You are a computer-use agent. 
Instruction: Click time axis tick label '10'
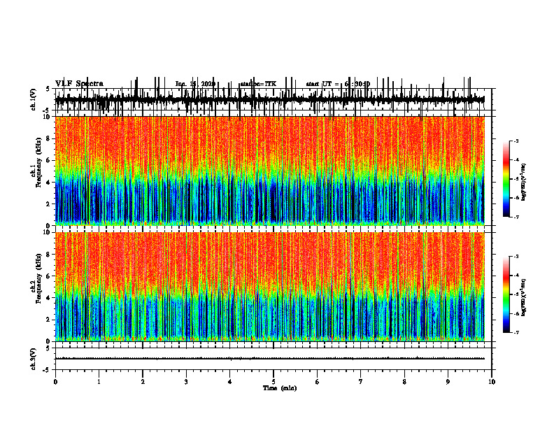pos(492,382)
